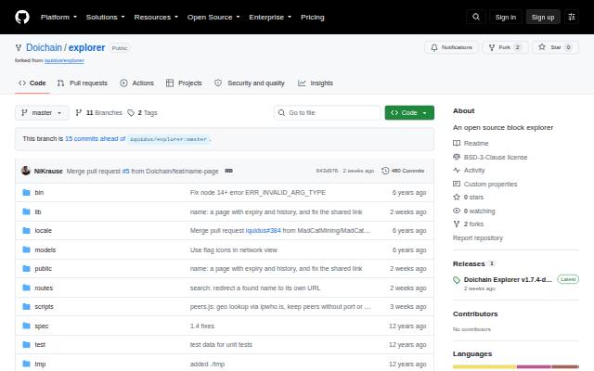Open the iquidus#384 pull request link

264,231
